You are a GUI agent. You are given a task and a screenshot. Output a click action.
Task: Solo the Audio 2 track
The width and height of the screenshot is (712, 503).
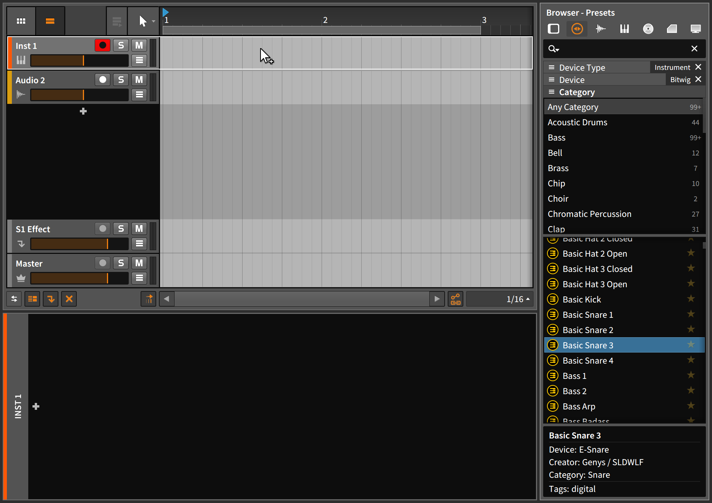[121, 79]
